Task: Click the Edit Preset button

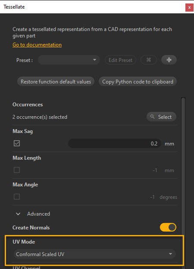Action: [x=120, y=60]
